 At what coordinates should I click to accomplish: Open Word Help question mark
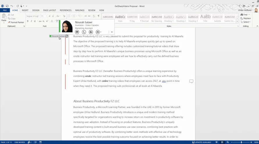click(x=239, y=6)
